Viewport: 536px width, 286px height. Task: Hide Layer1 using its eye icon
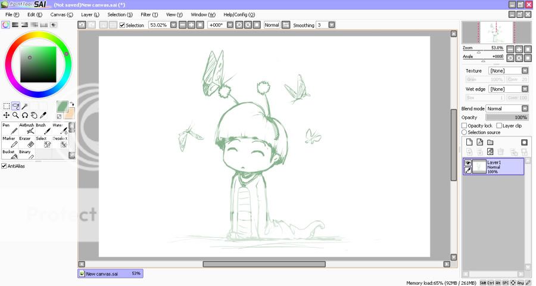tap(468, 163)
